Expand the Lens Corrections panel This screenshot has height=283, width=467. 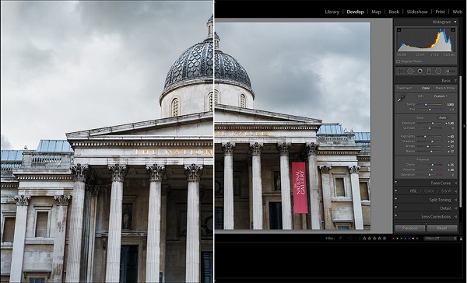(455, 217)
